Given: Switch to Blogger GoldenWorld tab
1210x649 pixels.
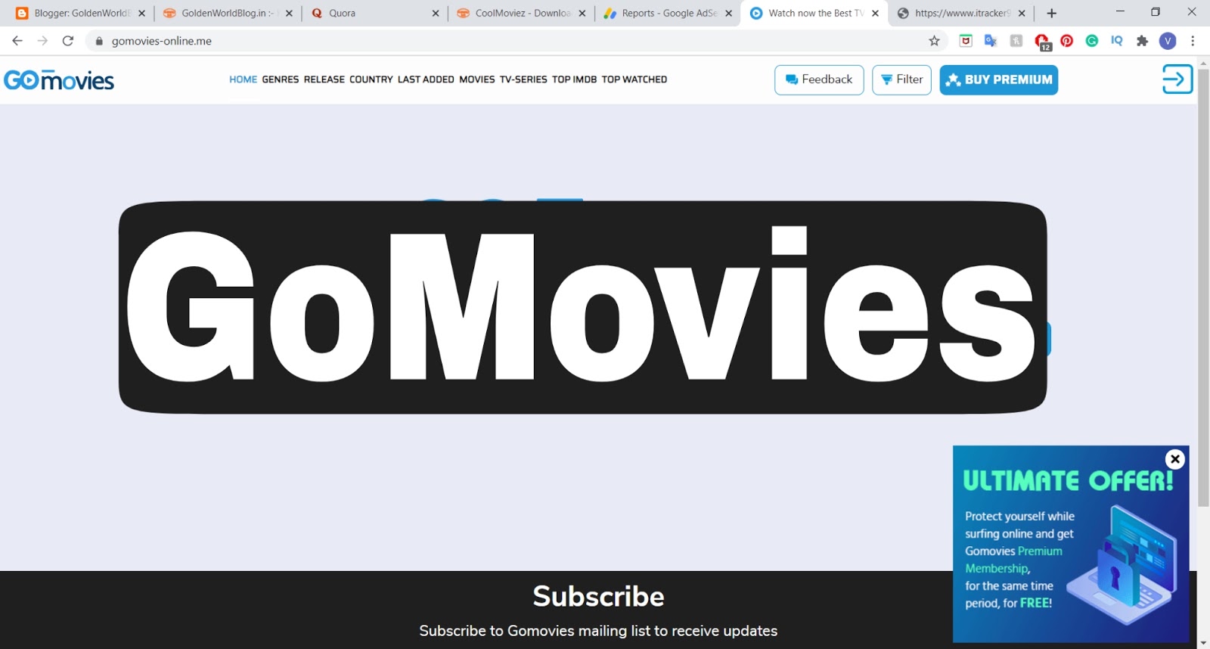Looking at the screenshot, I should (x=82, y=13).
